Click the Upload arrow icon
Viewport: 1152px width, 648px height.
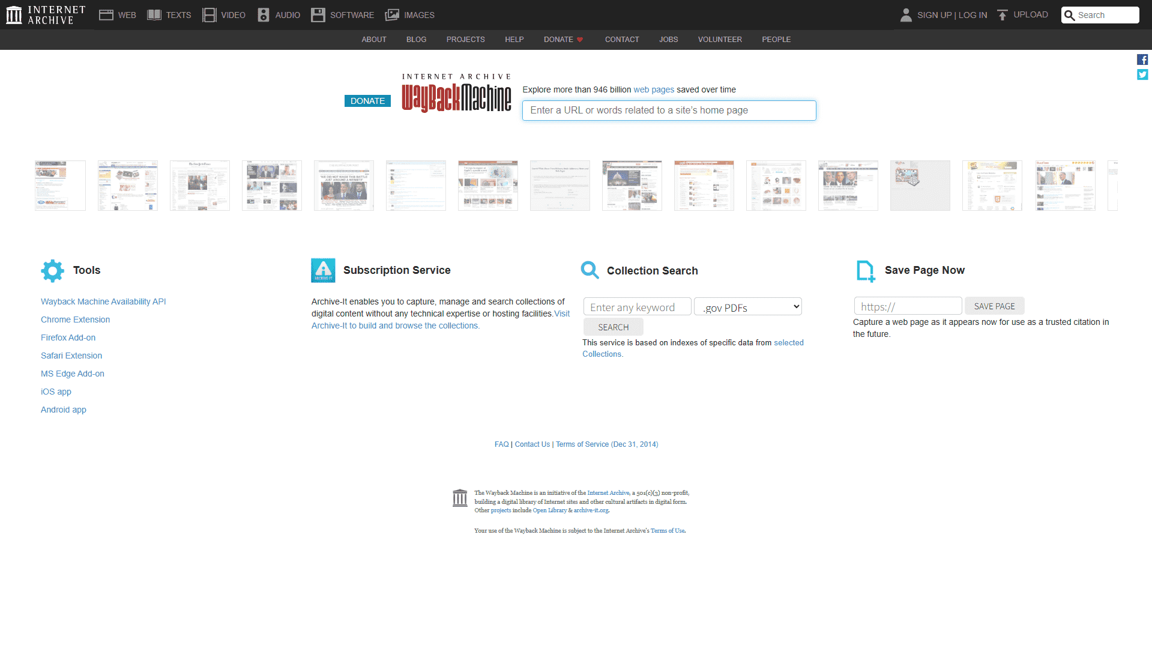(1002, 15)
